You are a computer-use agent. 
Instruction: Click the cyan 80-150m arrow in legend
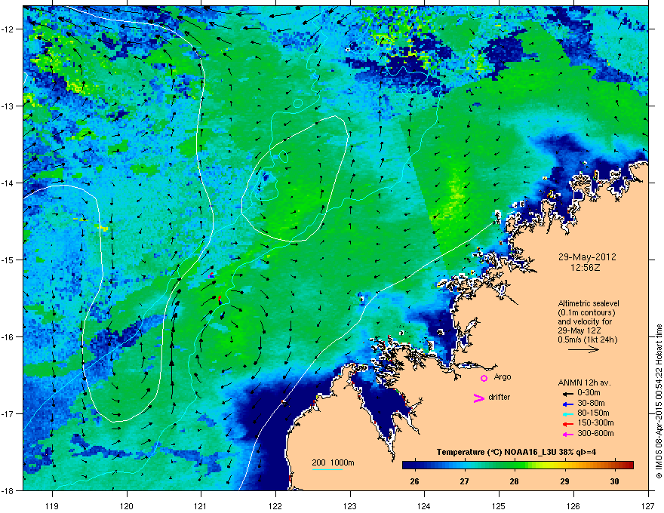point(567,413)
